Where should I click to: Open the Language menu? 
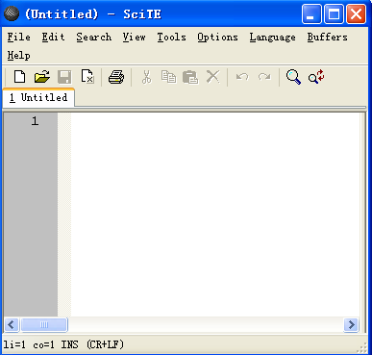(273, 38)
